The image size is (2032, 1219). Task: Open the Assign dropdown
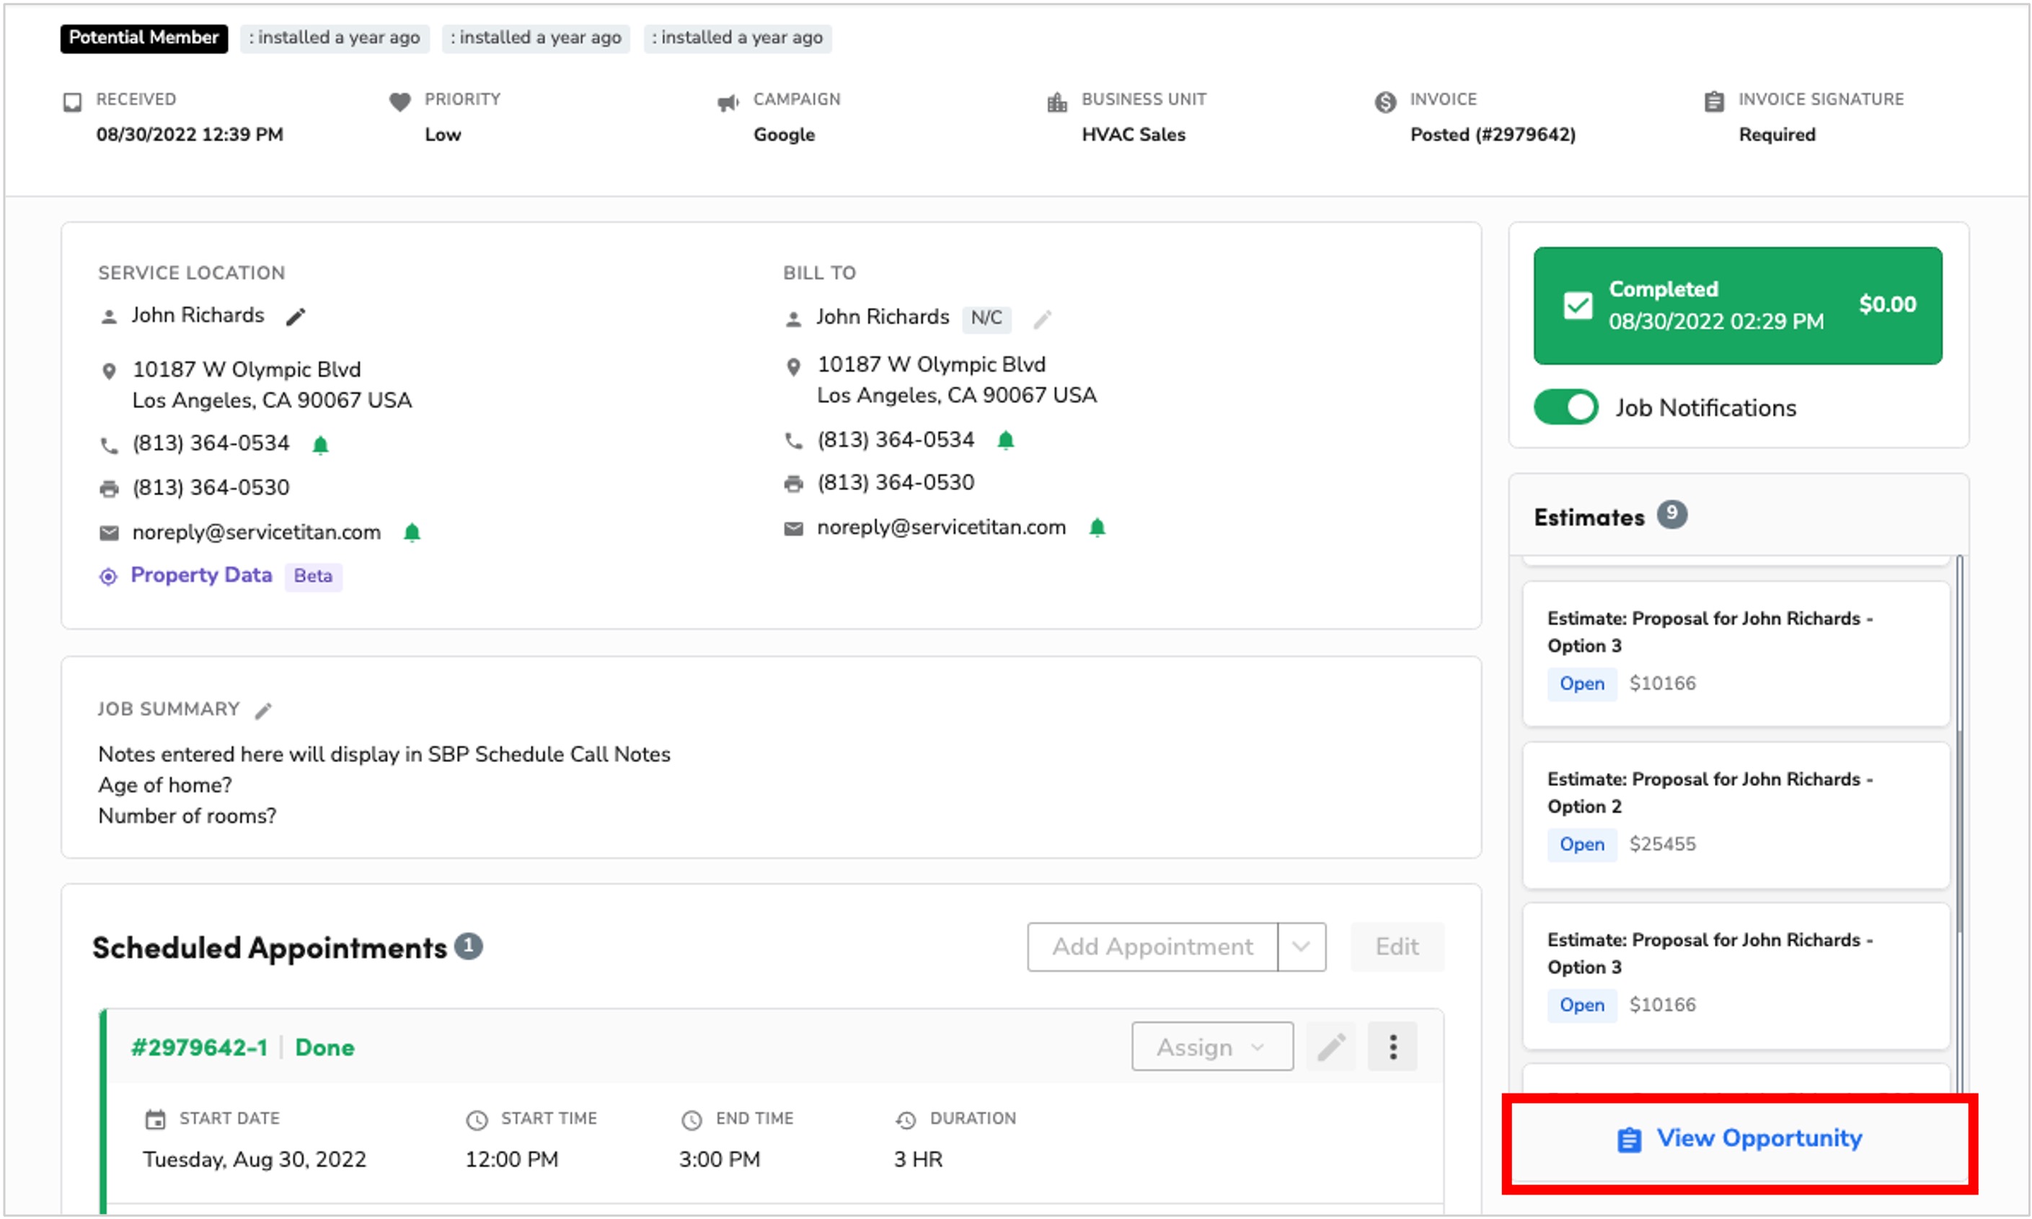click(x=1212, y=1047)
